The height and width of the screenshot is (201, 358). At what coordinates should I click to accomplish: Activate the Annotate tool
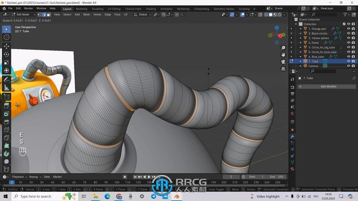tap(6, 80)
